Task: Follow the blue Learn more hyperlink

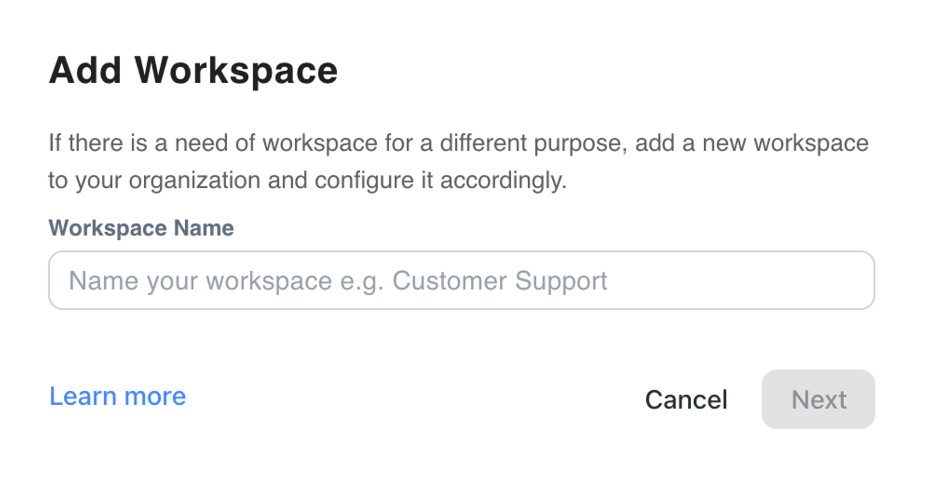Action: [x=118, y=396]
